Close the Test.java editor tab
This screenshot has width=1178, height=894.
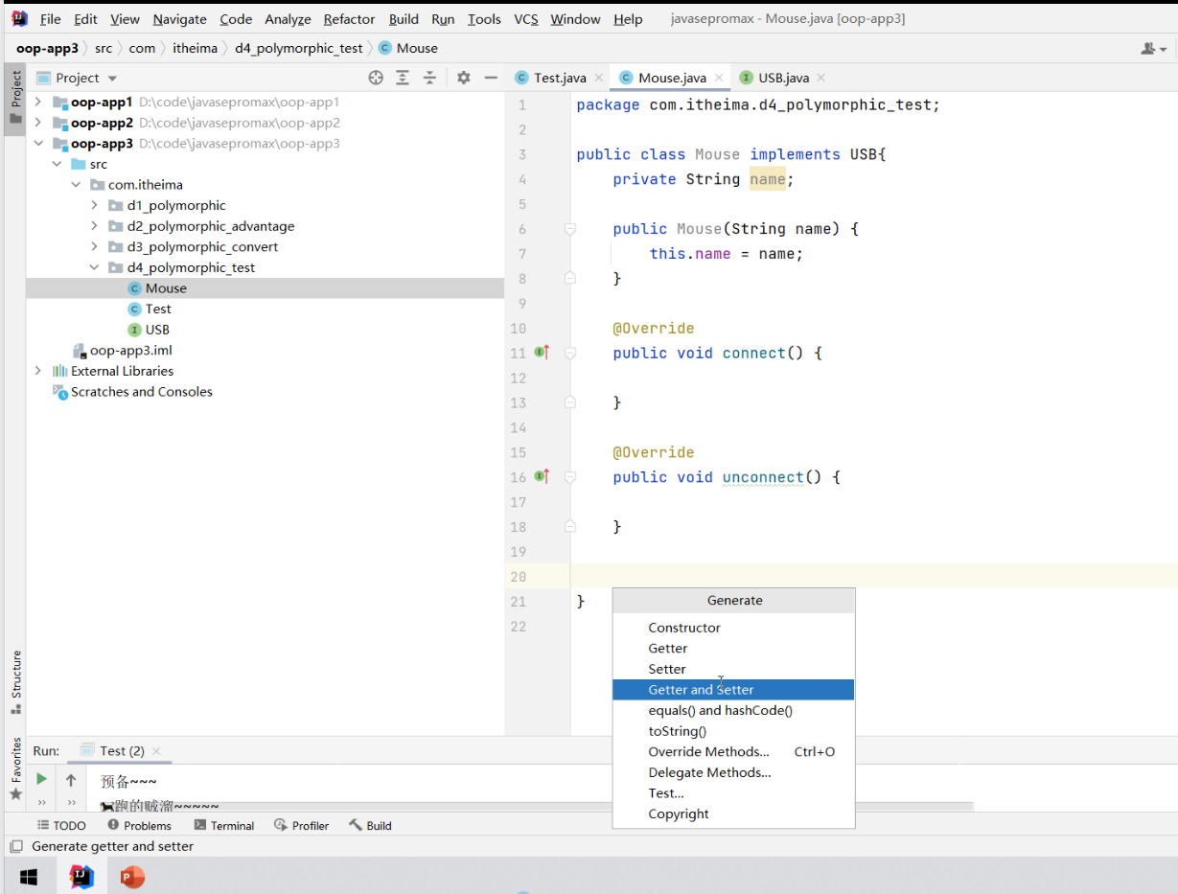(x=598, y=78)
